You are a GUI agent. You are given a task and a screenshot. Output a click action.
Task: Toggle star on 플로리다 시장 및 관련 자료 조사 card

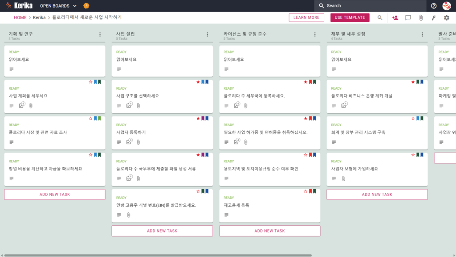pyautogui.click(x=90, y=119)
